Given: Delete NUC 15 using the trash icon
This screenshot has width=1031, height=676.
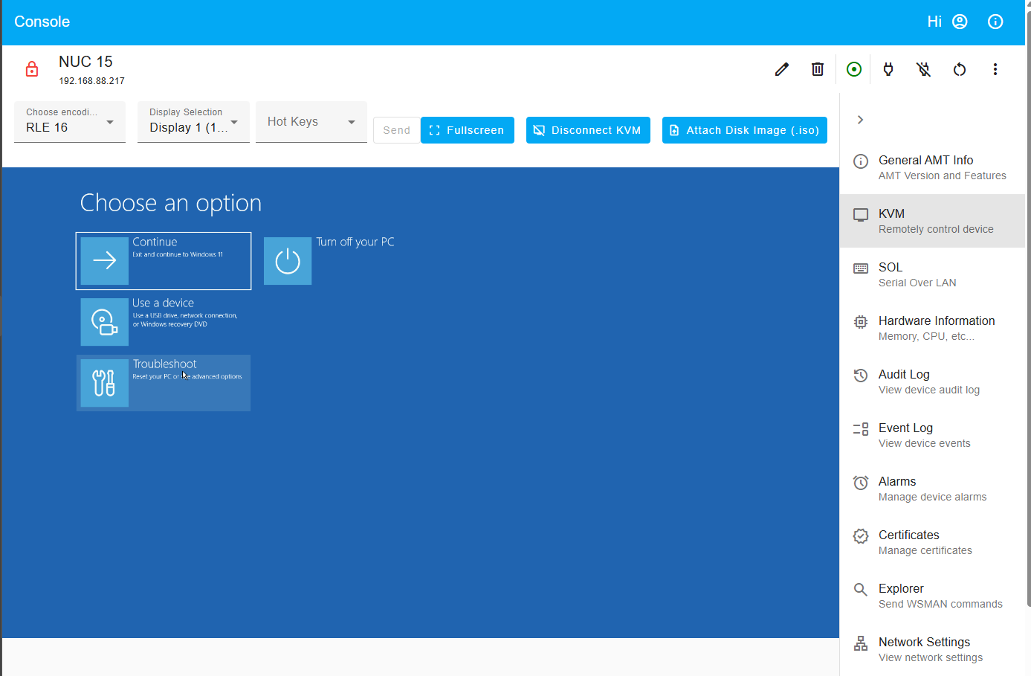Looking at the screenshot, I should [x=818, y=68].
